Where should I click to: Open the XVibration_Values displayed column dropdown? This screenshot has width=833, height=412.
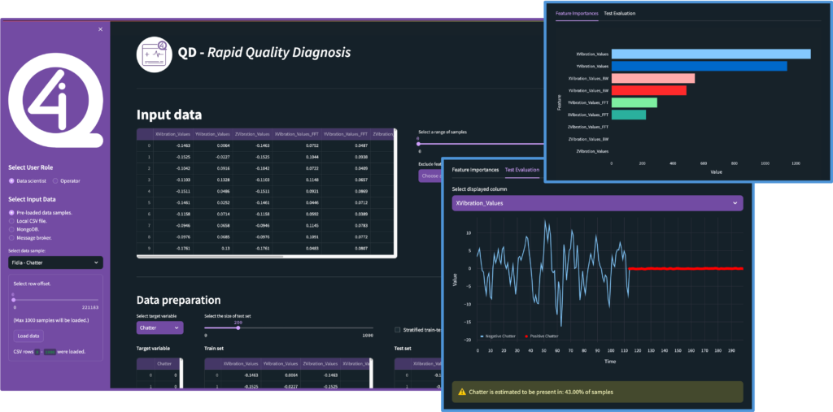597,202
